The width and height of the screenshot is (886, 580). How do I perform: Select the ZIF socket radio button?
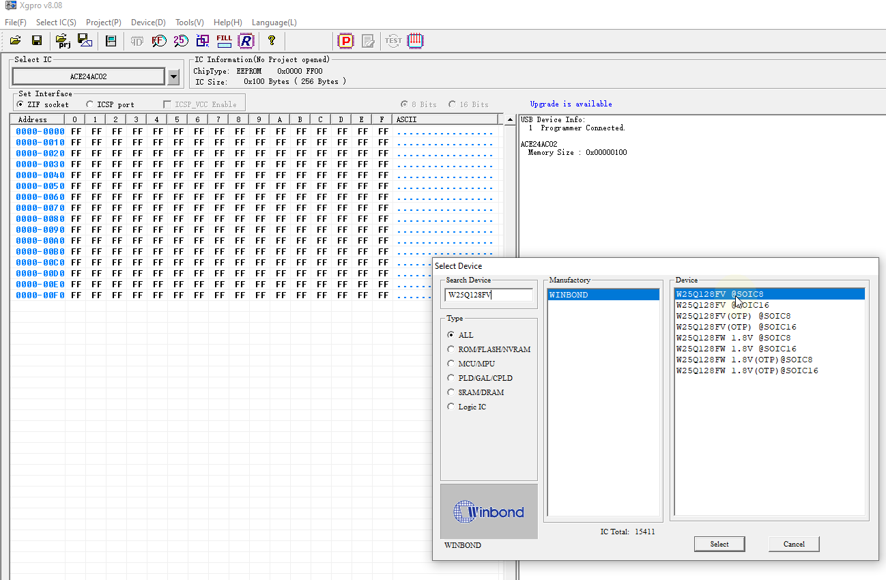pyautogui.click(x=20, y=104)
